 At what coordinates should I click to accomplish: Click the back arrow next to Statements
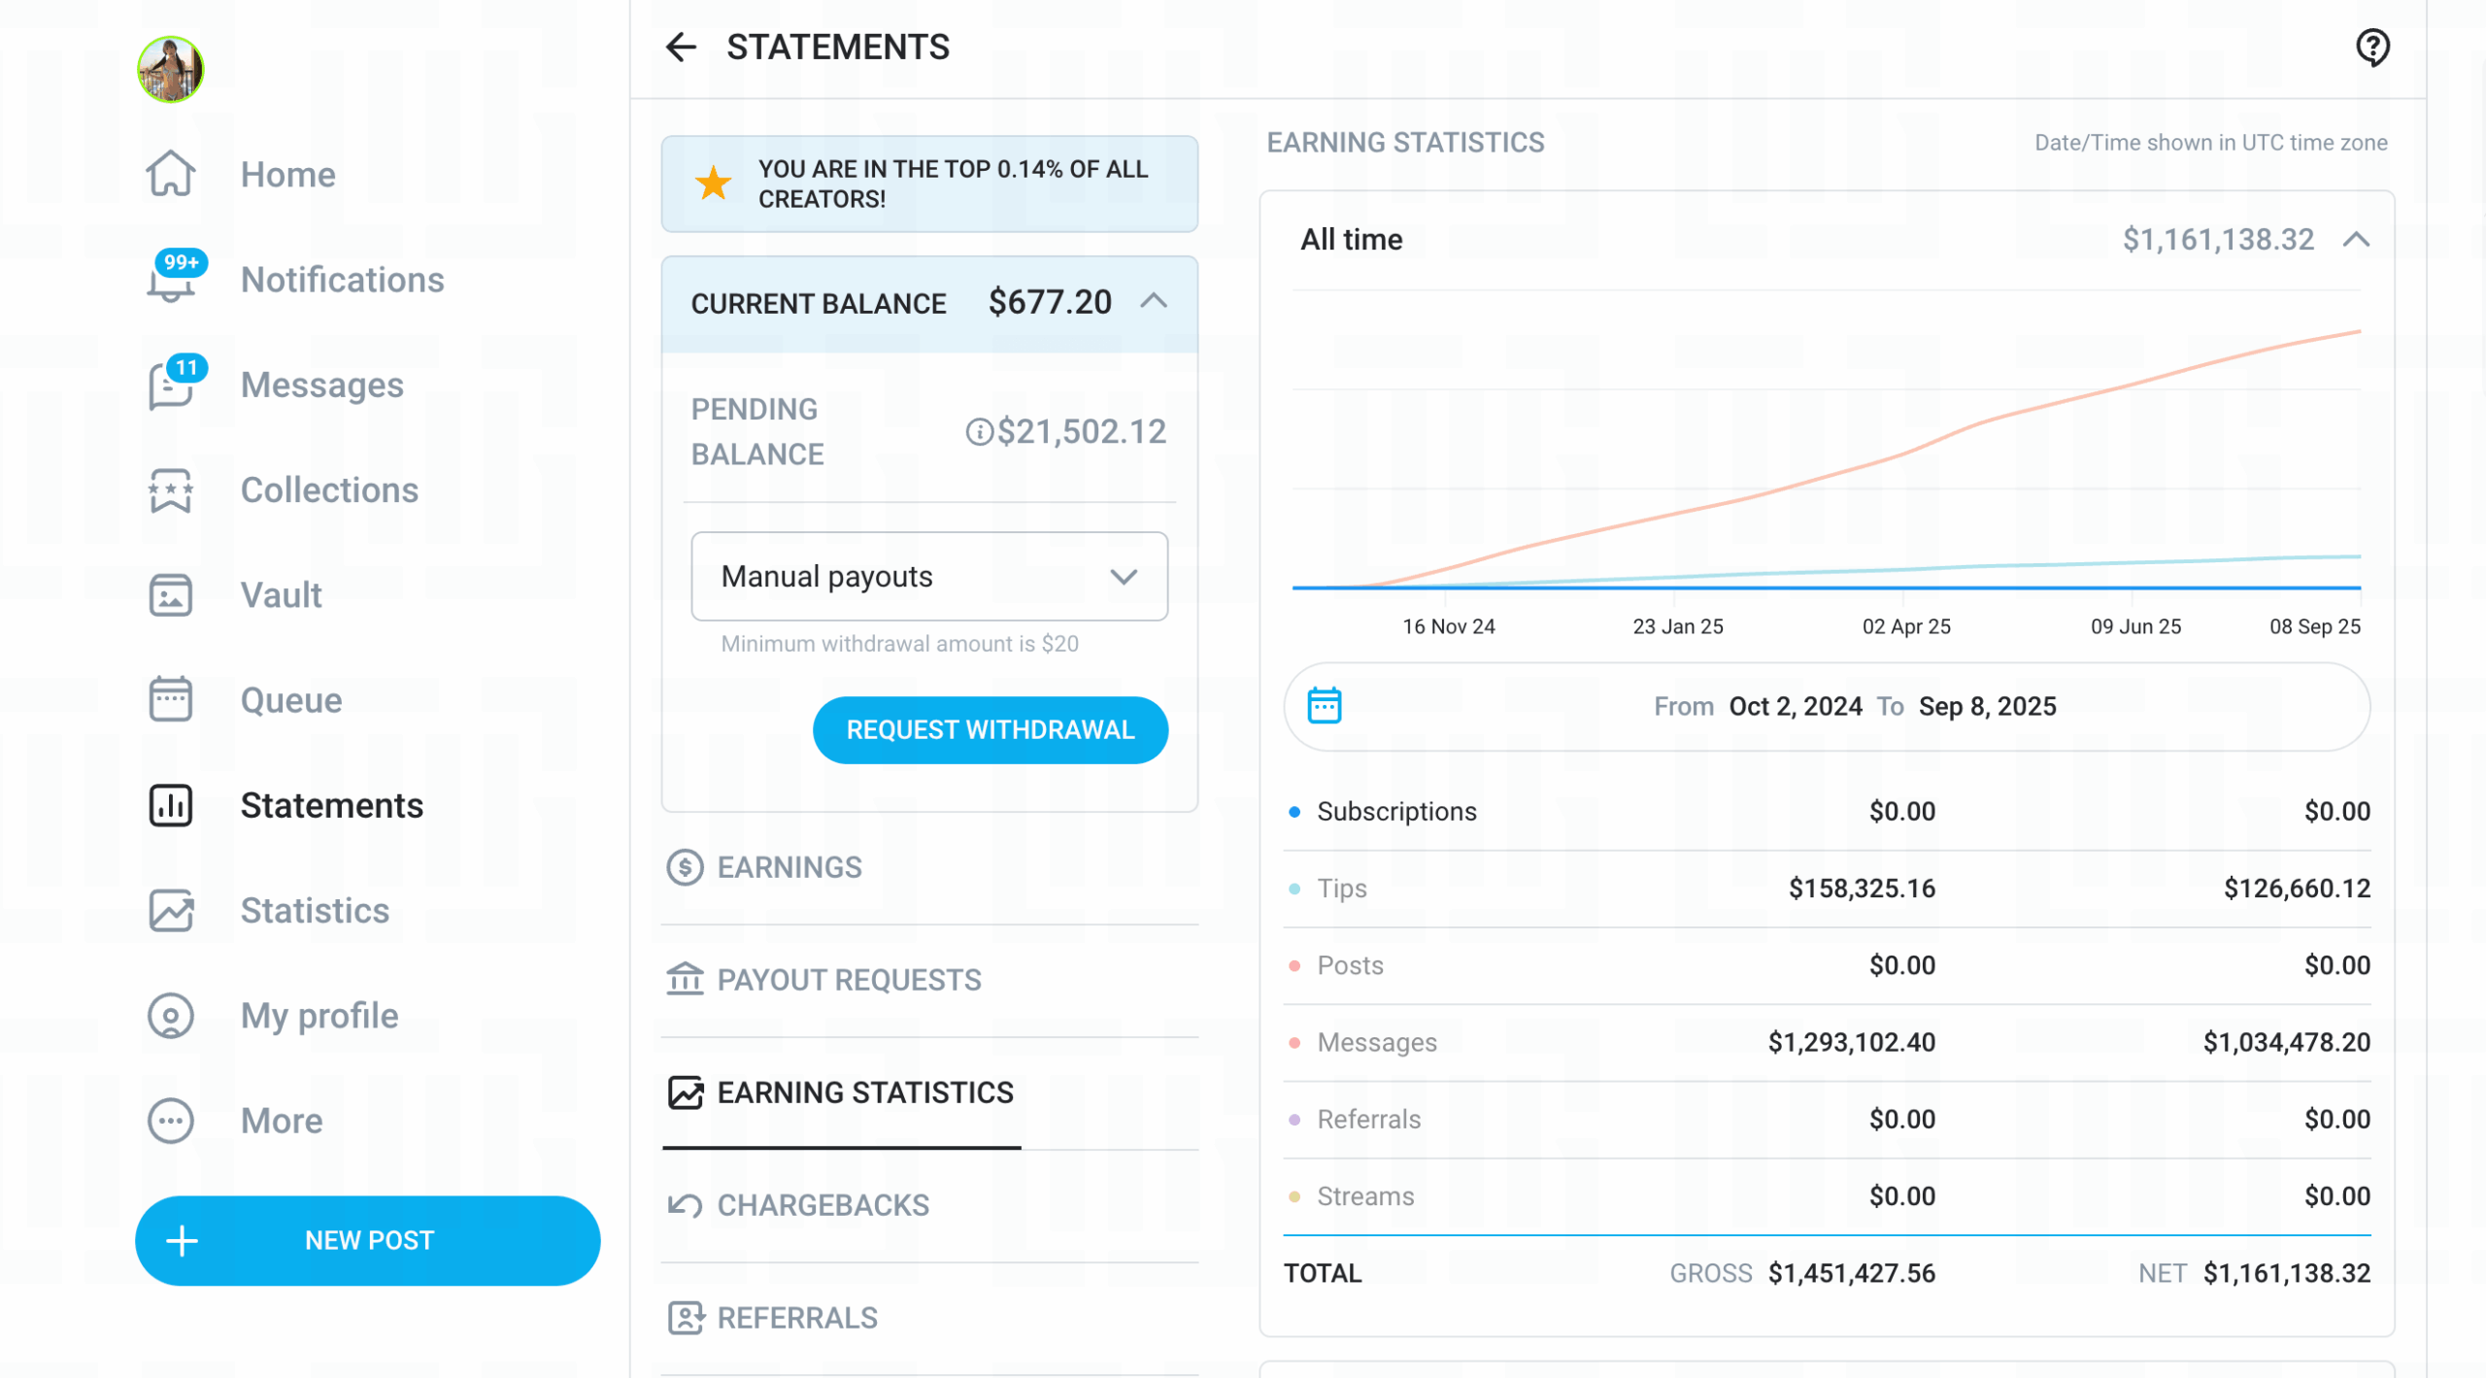click(x=681, y=47)
